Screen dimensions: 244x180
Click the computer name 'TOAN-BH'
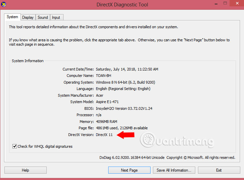point(104,76)
